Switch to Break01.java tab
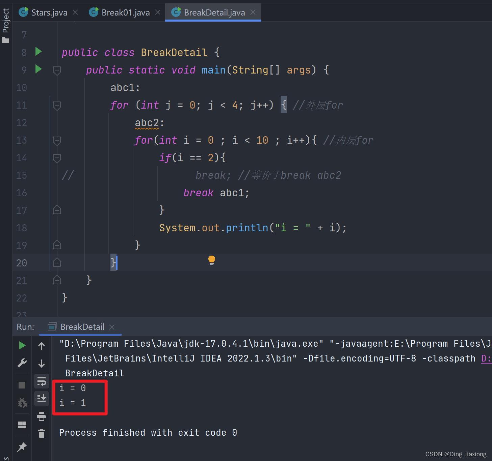The image size is (492, 461). 126,12
